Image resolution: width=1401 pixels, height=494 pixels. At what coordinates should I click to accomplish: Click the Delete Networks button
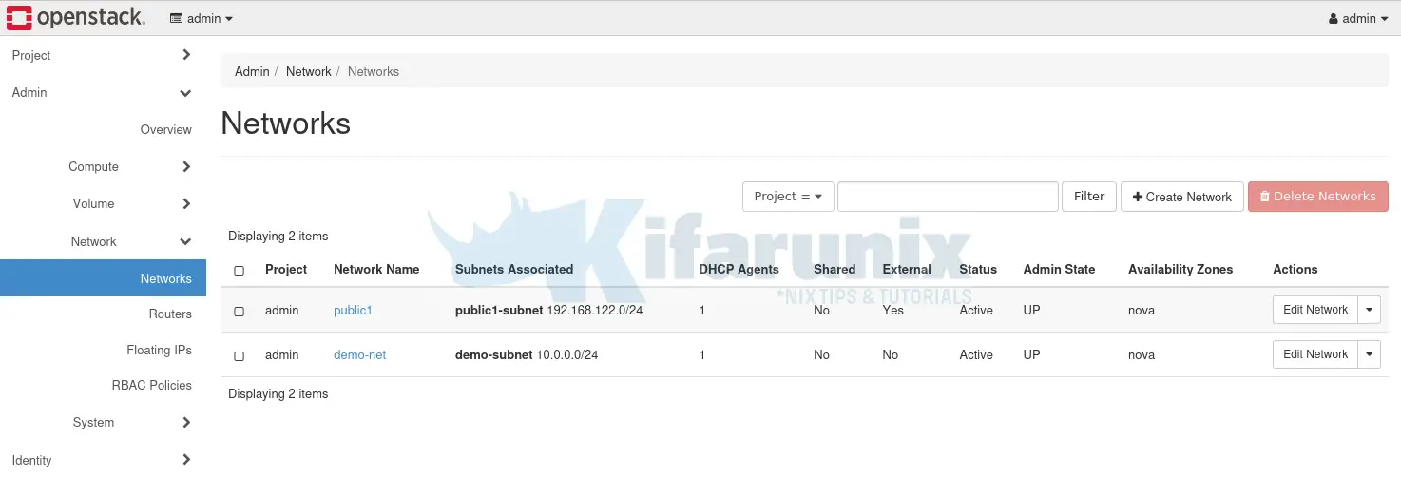[1318, 197]
